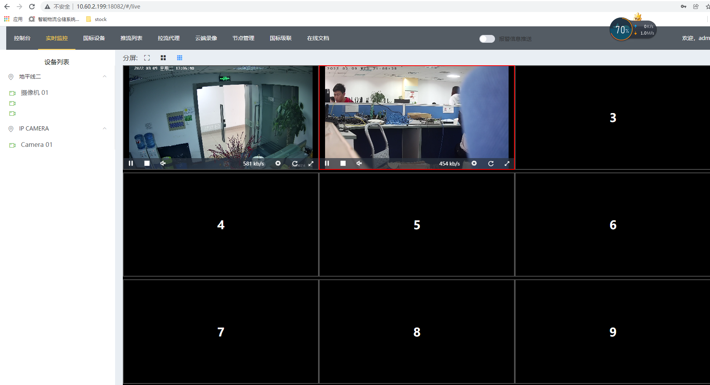Refresh the channel 1 video stream

(x=295, y=164)
